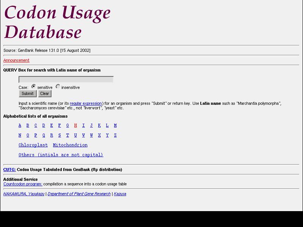Select the case insensitive radio button
Screen dimensions: 303x227
58,87
